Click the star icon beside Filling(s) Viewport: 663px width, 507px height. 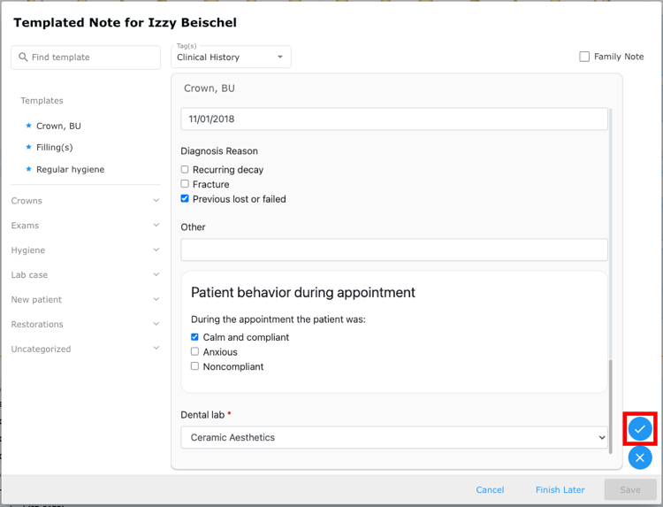29,147
